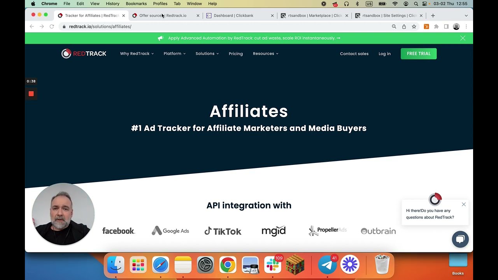Expand Why RedTrack menu
The height and width of the screenshot is (280, 498).
point(137,54)
